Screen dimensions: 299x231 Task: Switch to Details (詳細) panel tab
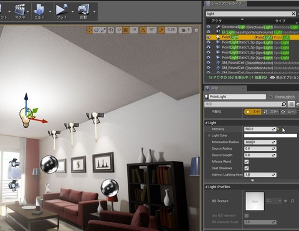225,88
